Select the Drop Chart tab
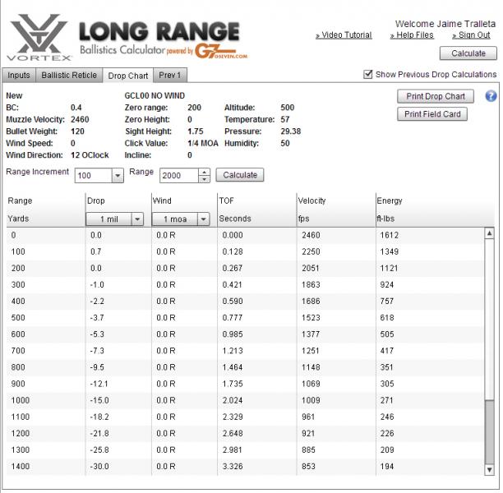Screen dimensions: 503x493 (128, 76)
